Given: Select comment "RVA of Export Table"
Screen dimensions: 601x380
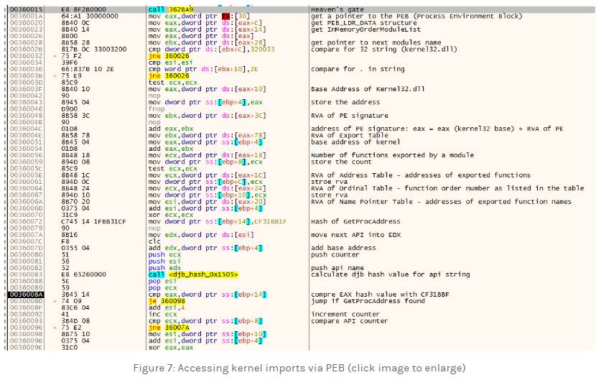Looking at the screenshot, I should [x=350, y=135].
